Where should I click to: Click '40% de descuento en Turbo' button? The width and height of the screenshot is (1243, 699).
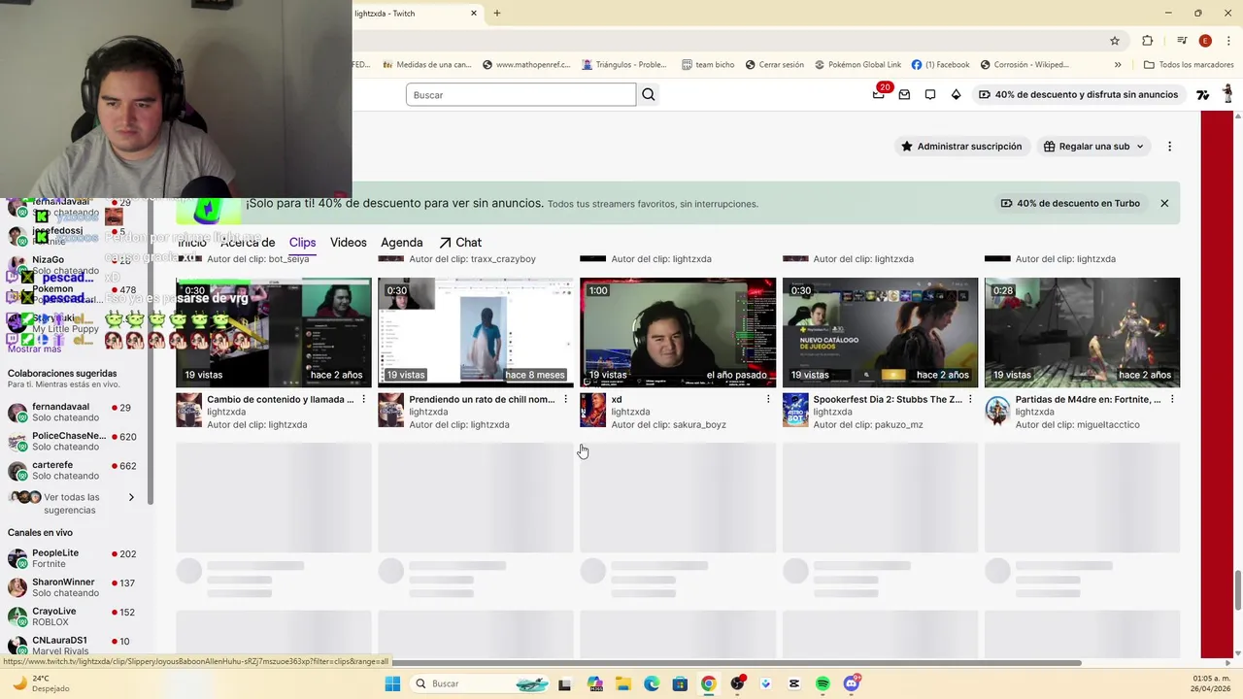pos(1070,203)
